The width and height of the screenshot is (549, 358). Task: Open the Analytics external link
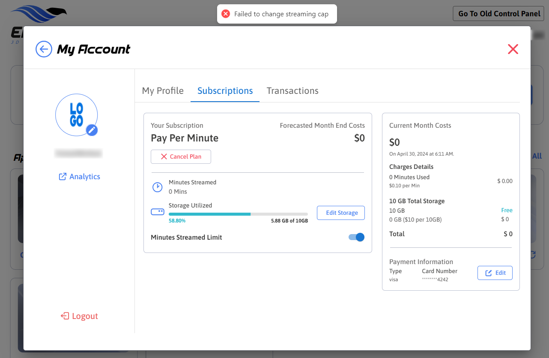80,177
